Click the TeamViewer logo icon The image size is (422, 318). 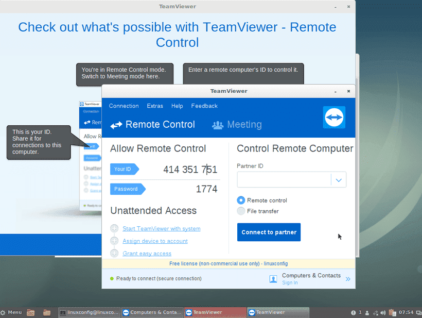[x=334, y=117]
